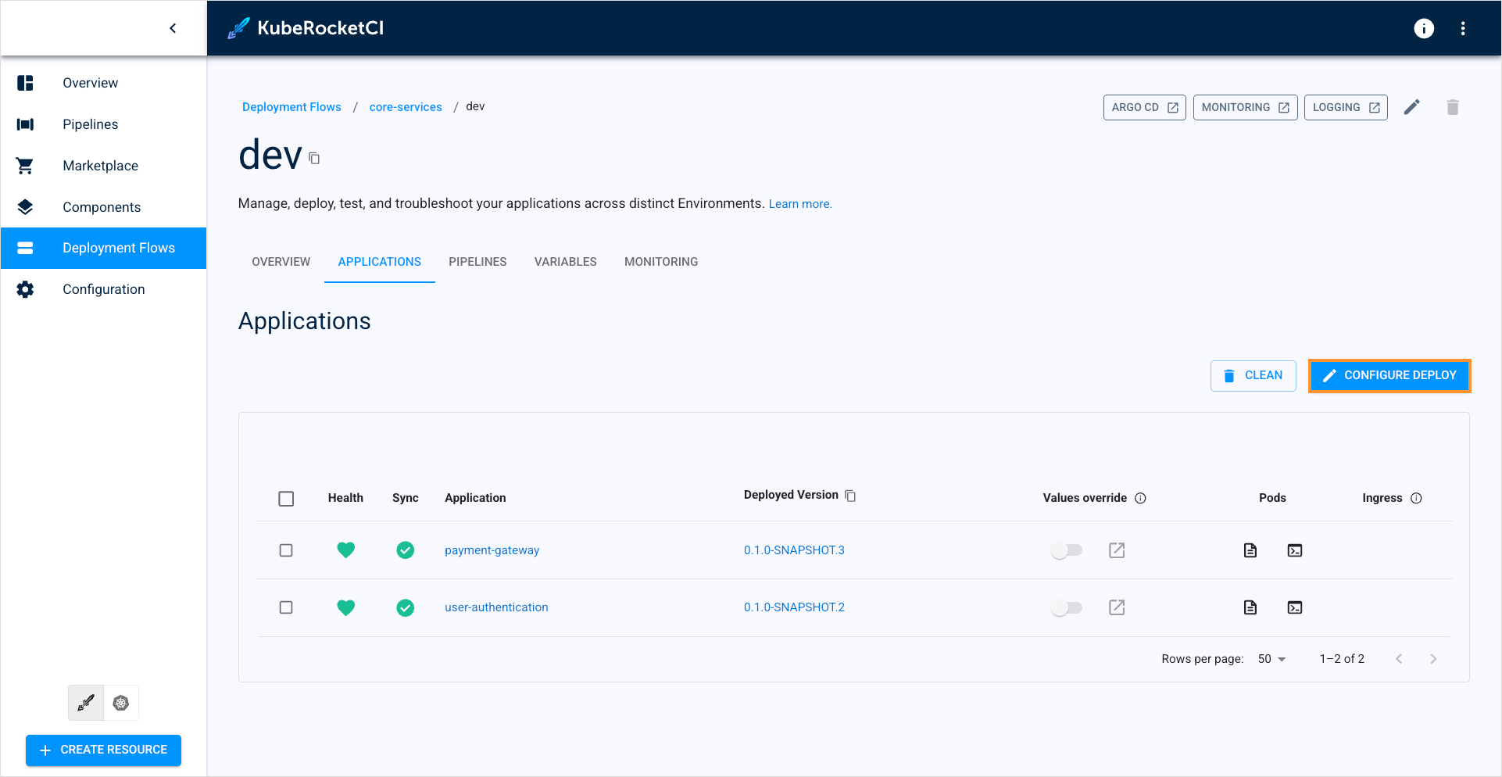
Task: Open the info icon in header
Action: [x=1423, y=29]
